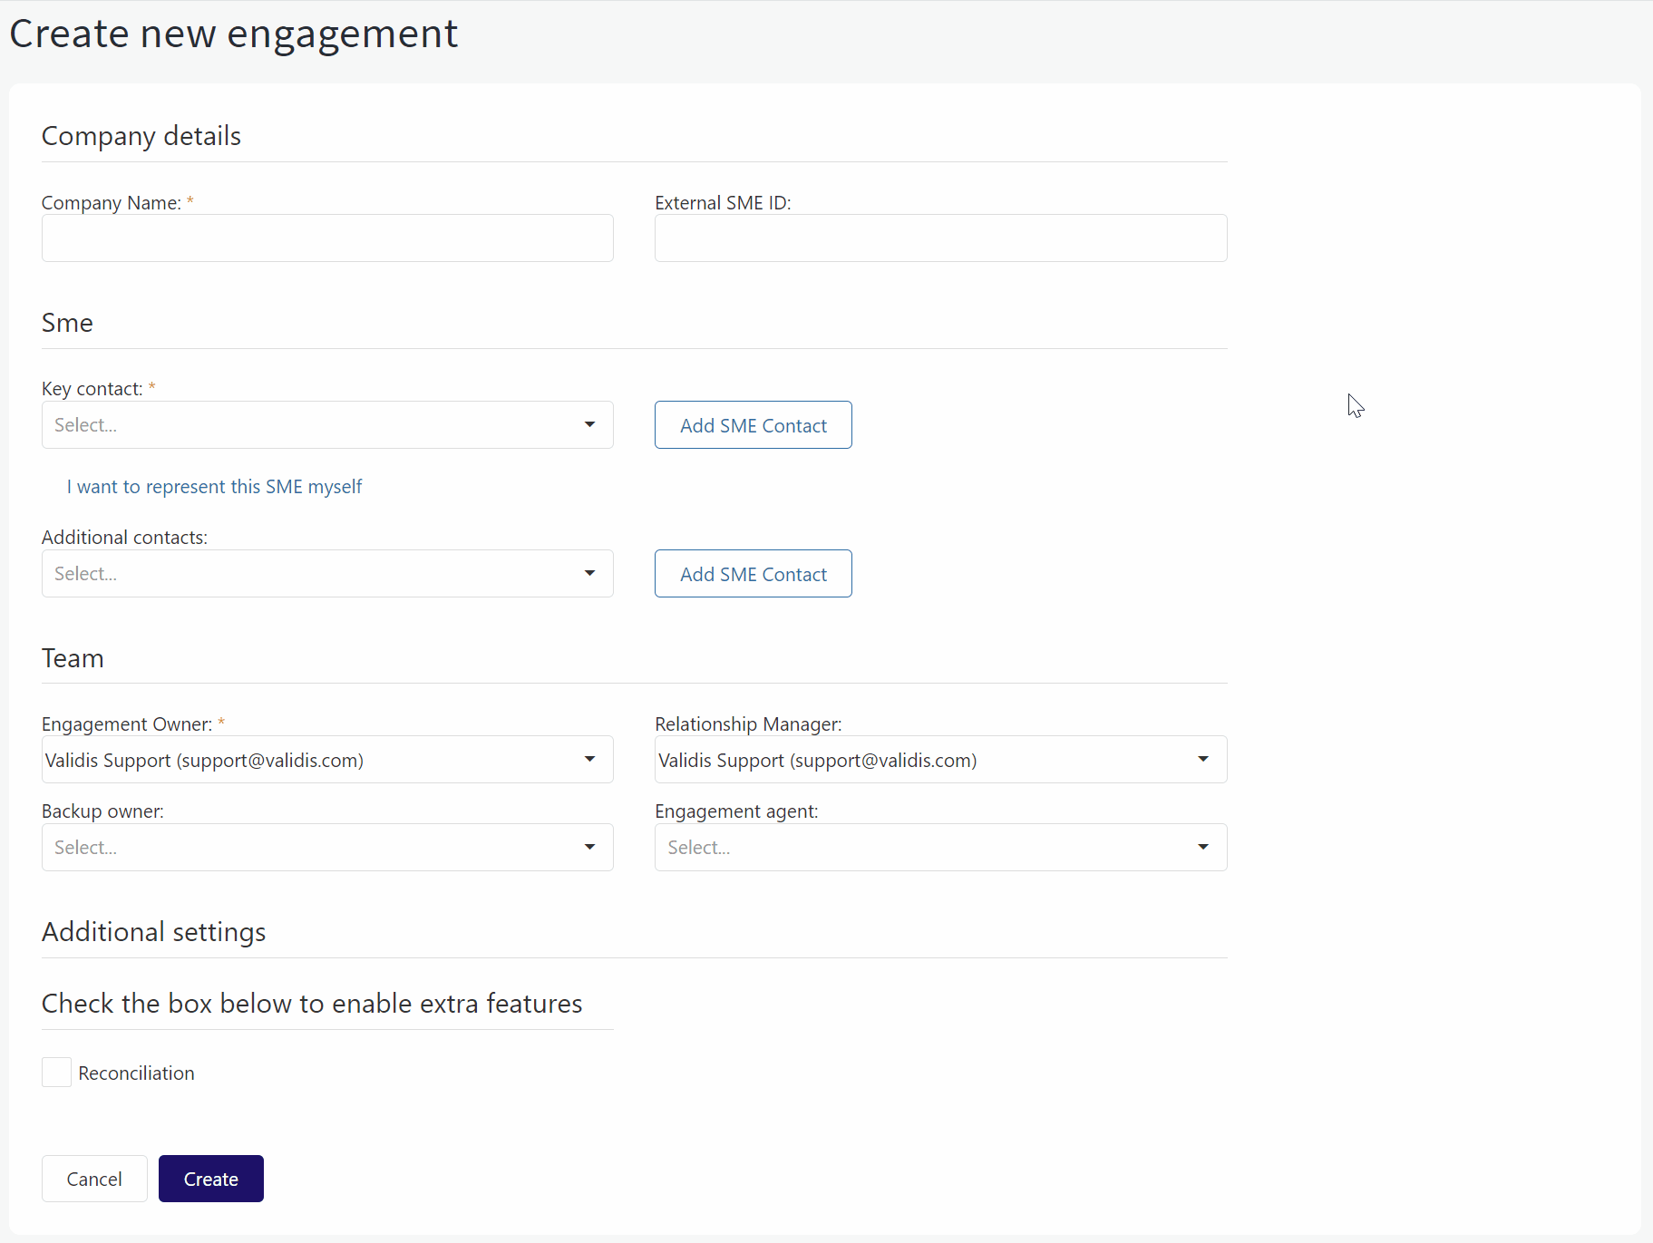Add SME Contact next to Additional contacts
The image size is (1653, 1243).
[x=754, y=574]
